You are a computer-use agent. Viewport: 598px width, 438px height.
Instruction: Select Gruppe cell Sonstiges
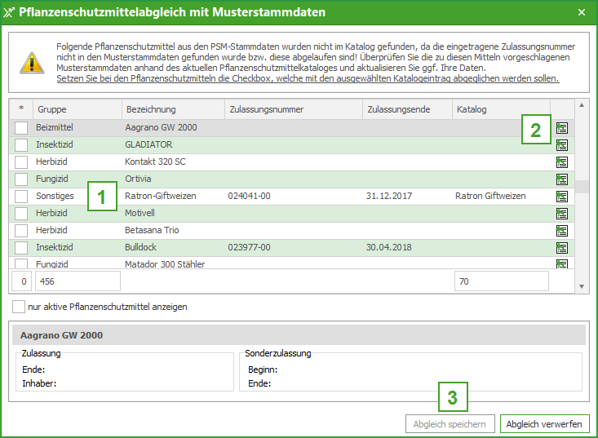tap(55, 196)
